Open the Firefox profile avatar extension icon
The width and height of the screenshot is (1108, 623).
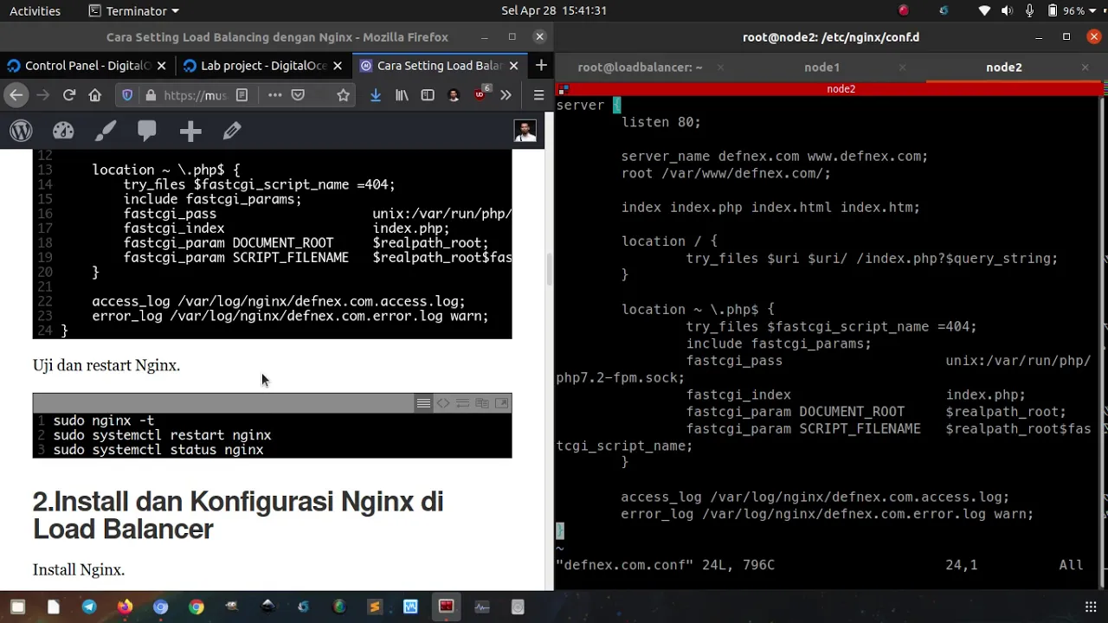point(454,95)
